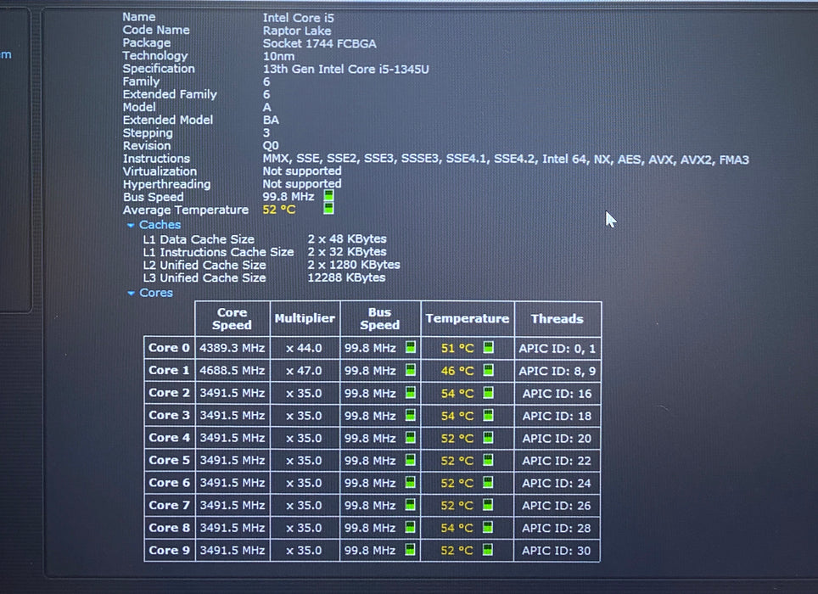Click Core 2 temperature graph icon
The width and height of the screenshot is (818, 594).
tap(488, 392)
